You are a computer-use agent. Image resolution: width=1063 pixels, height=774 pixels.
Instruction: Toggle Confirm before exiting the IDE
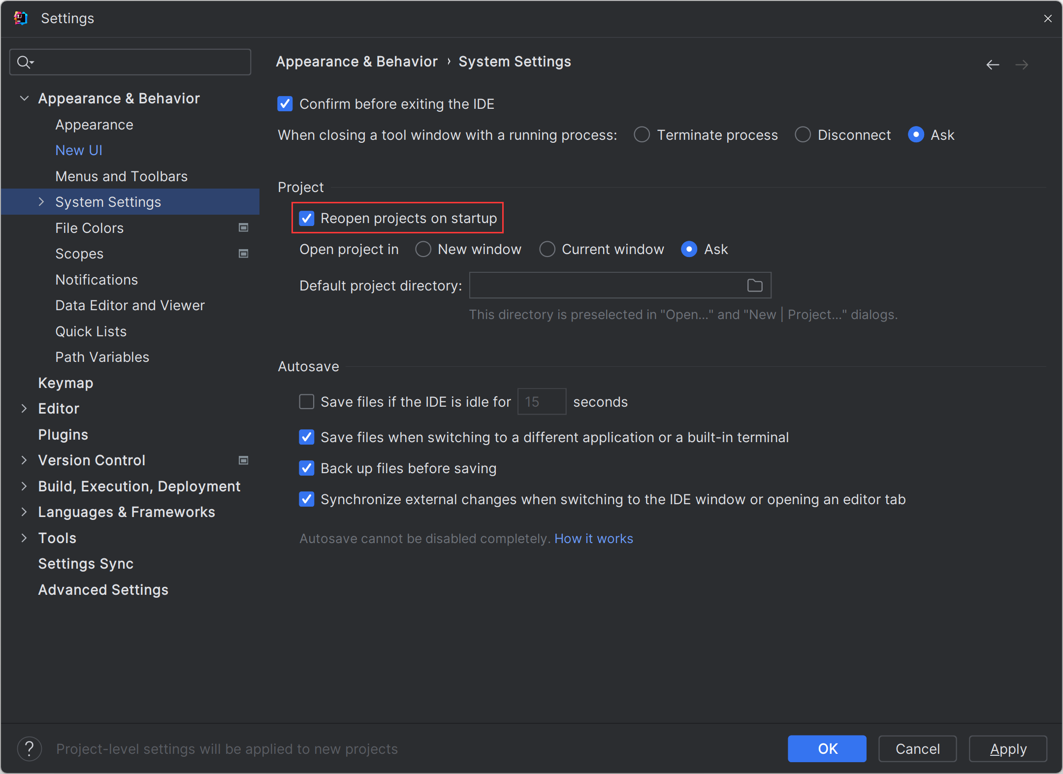click(x=285, y=104)
